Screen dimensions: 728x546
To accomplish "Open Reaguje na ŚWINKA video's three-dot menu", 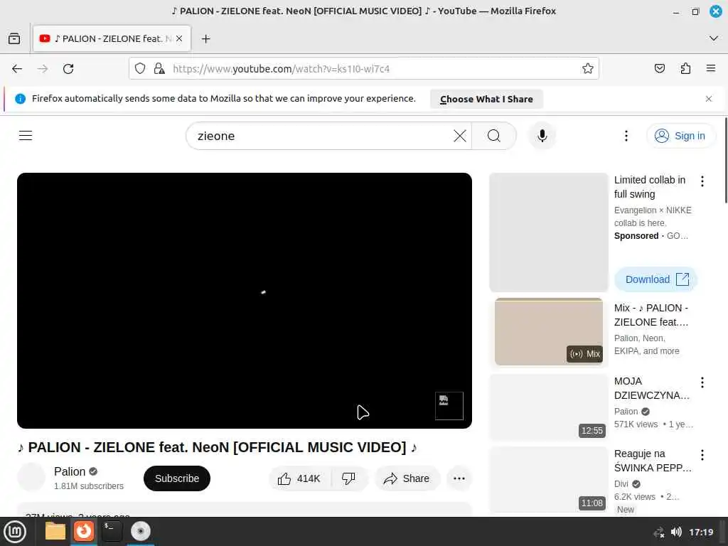I will tap(702, 454).
